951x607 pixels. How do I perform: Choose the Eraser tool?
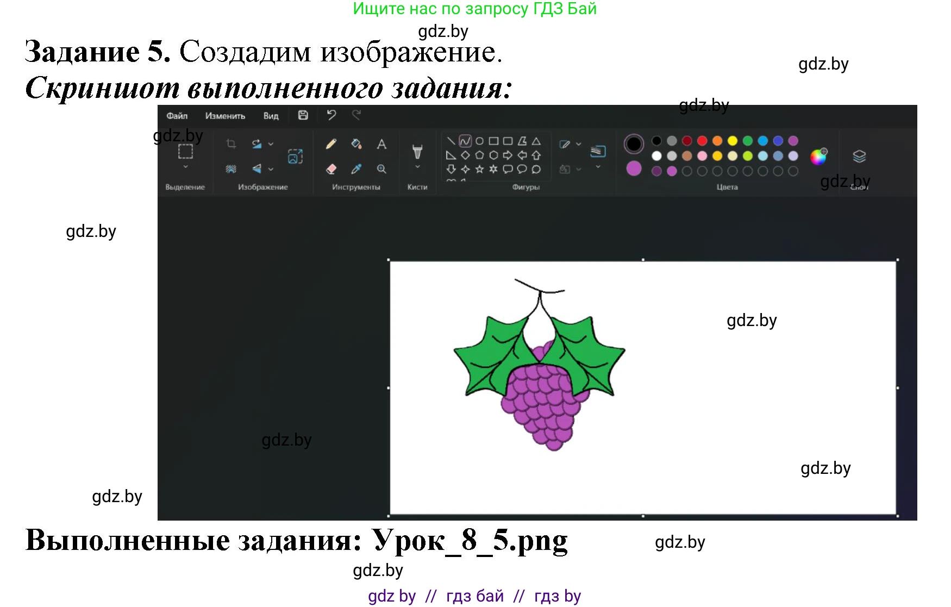pyautogui.click(x=331, y=169)
